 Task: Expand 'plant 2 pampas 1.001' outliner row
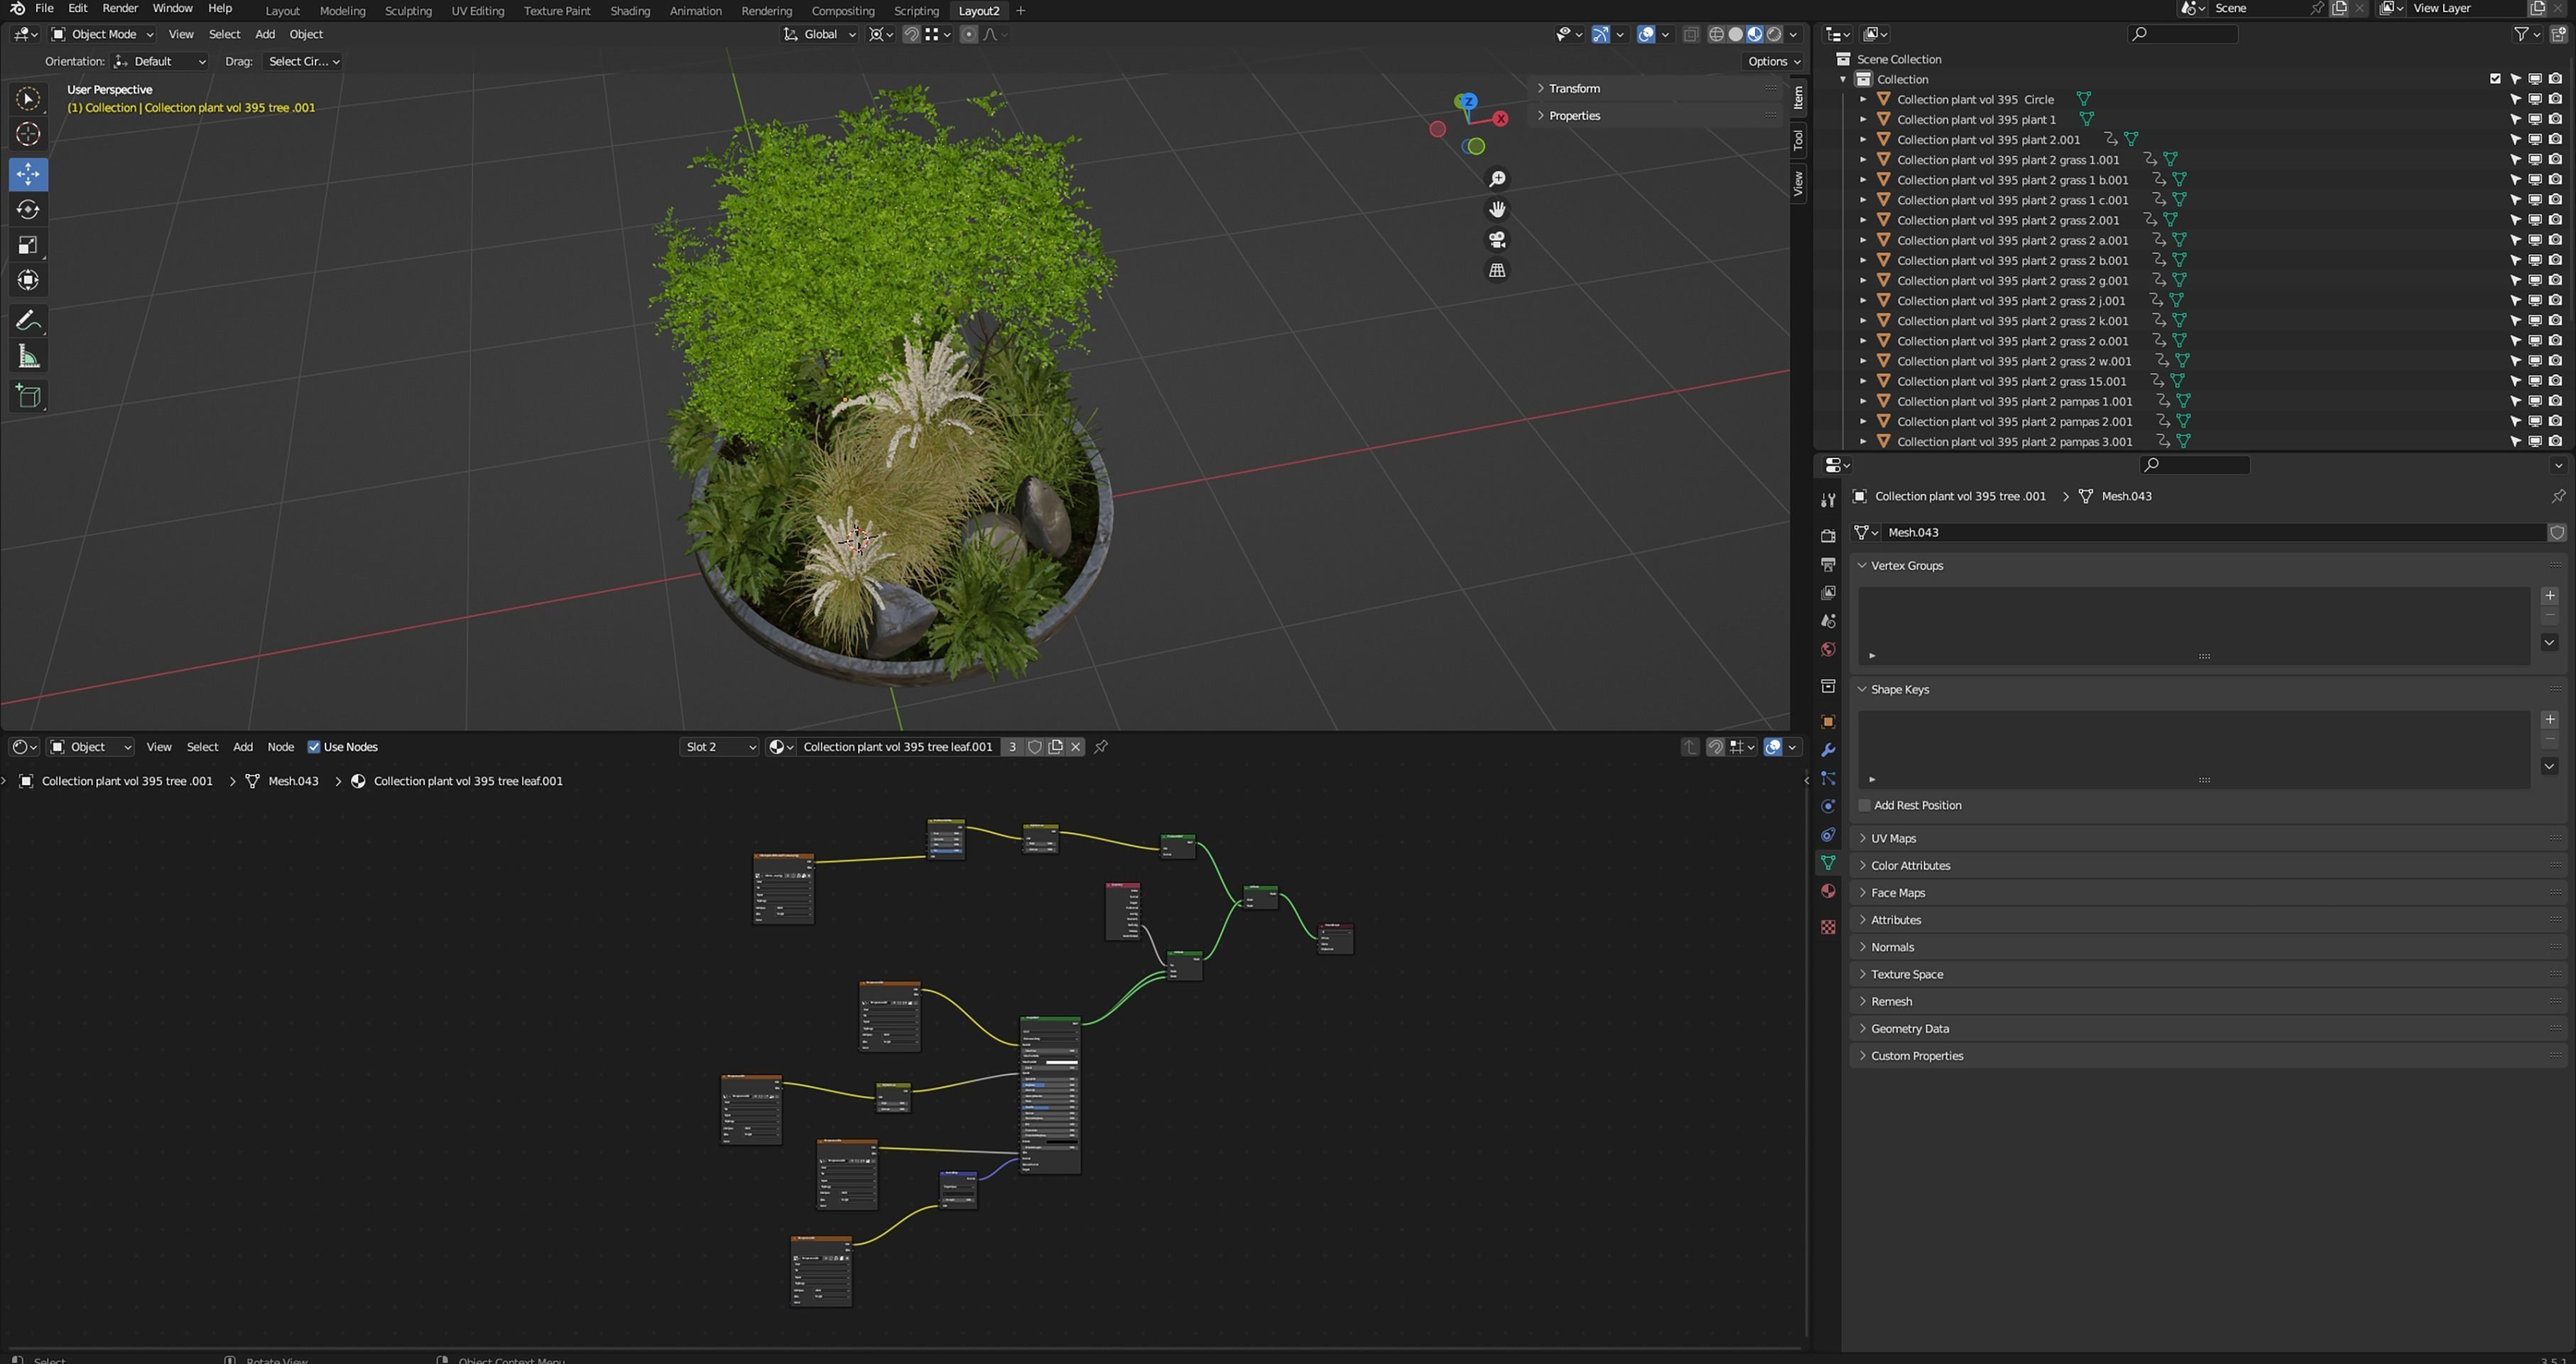[1863, 401]
